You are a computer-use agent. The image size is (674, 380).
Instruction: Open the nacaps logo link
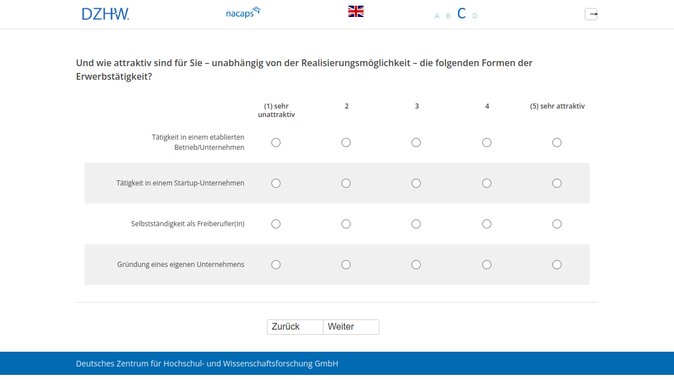pyautogui.click(x=243, y=12)
